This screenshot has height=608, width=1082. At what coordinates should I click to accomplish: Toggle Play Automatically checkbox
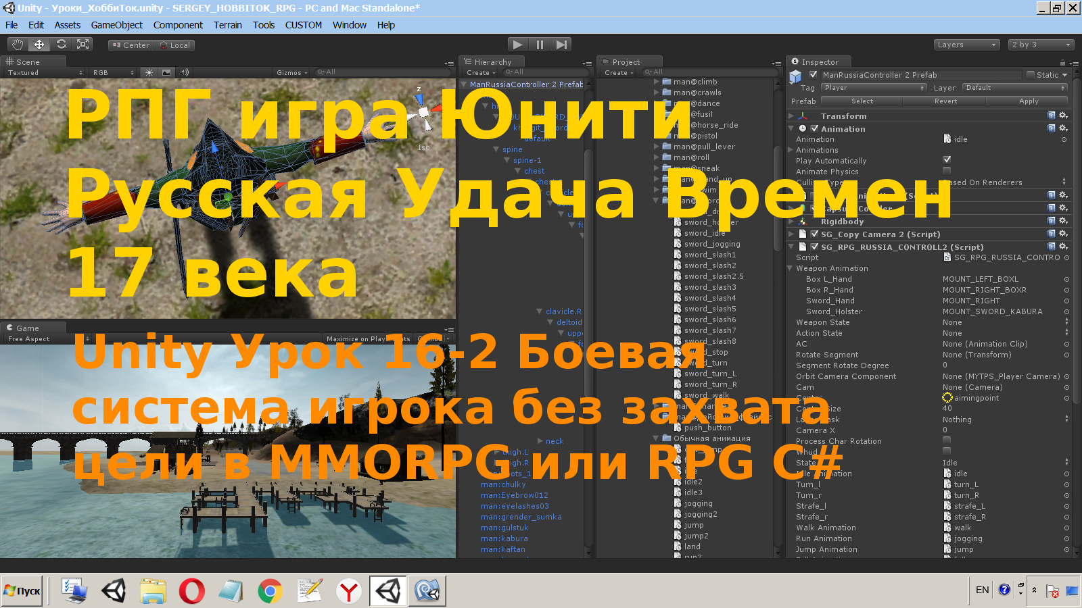point(947,160)
